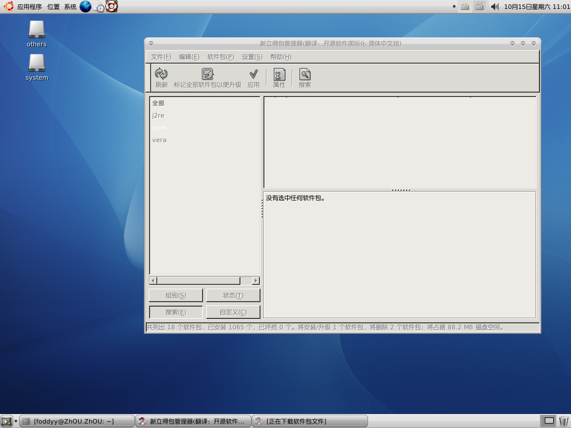Click the 自定义(C) button
Image resolution: width=571 pixels, height=428 pixels.
pyautogui.click(x=233, y=312)
